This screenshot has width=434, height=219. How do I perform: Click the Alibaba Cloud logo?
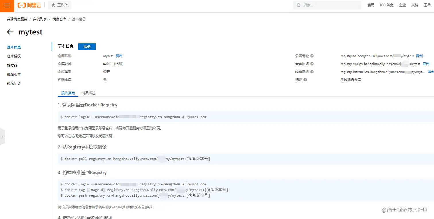[x=29, y=5]
